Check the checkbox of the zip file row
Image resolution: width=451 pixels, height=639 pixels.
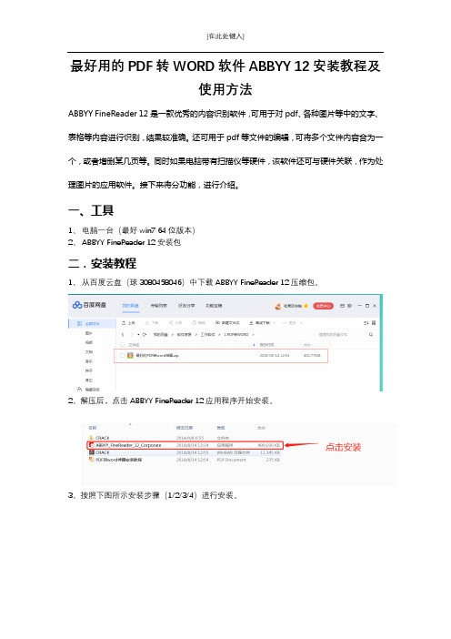pos(122,355)
